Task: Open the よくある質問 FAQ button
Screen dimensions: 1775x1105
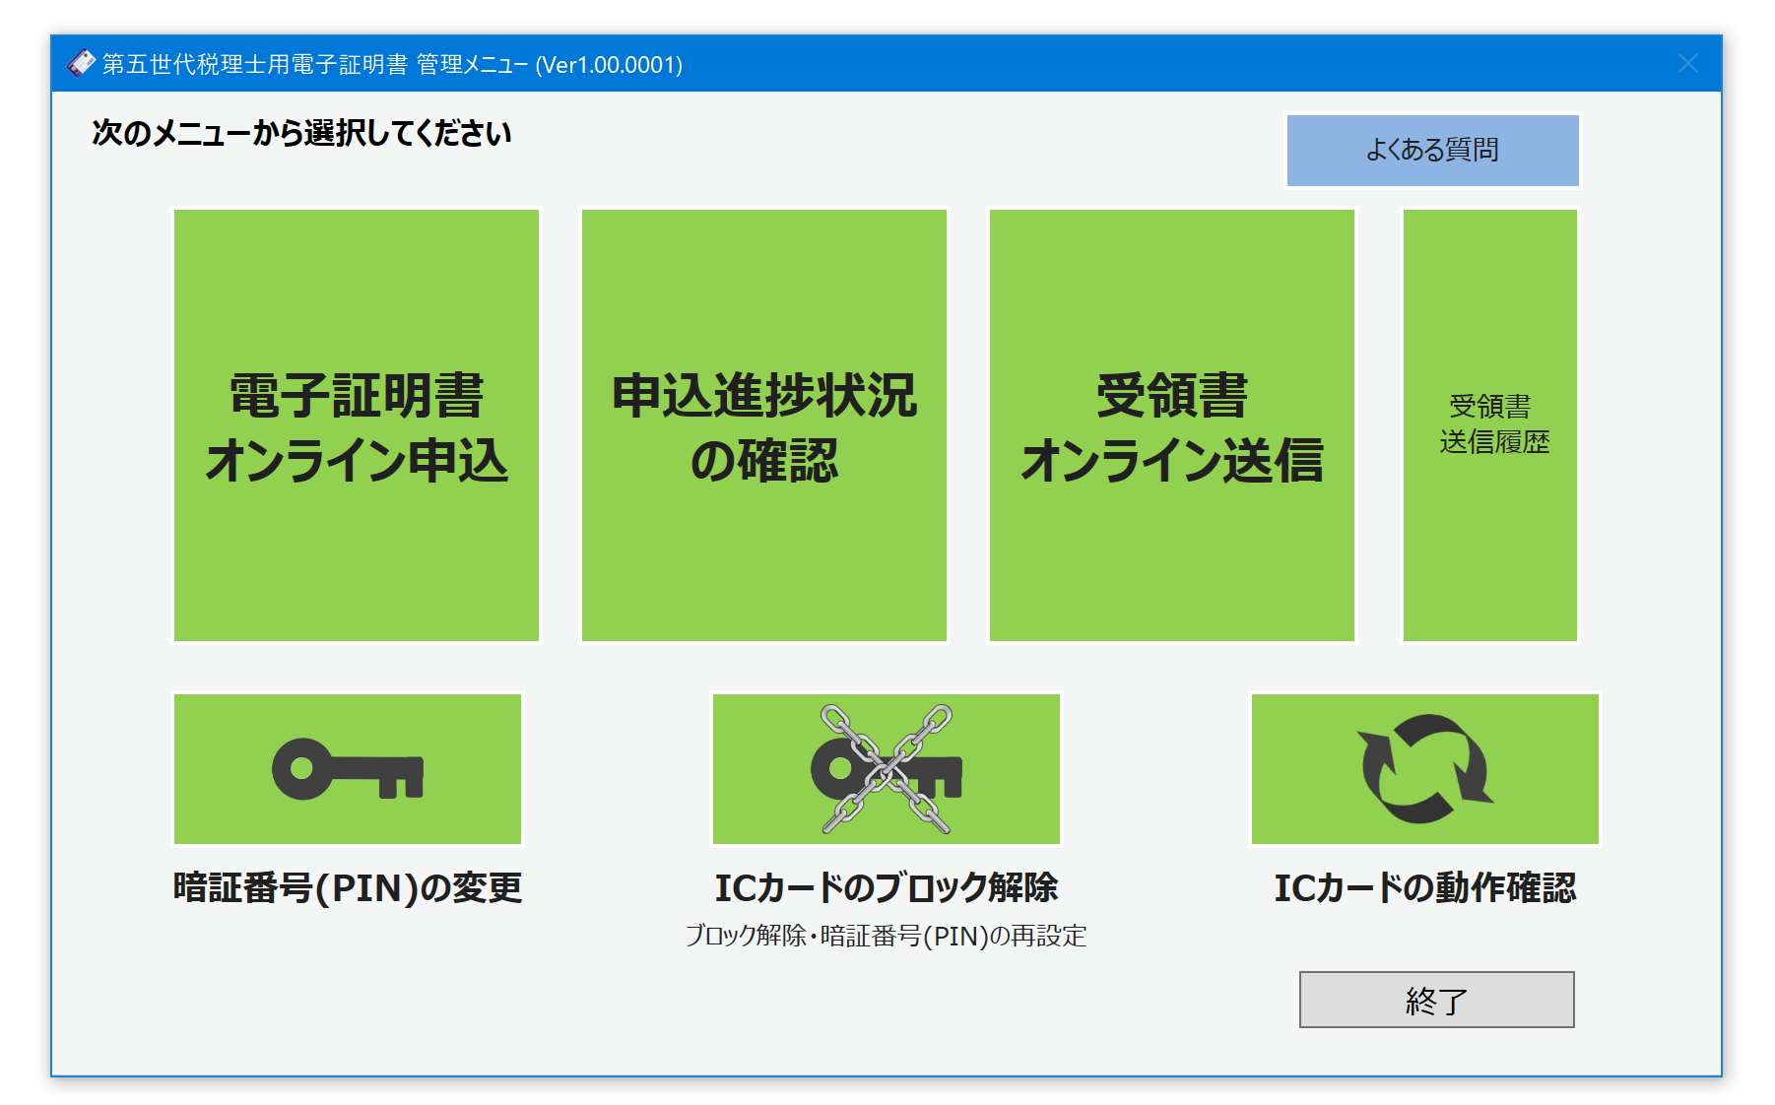Action: coord(1432,151)
